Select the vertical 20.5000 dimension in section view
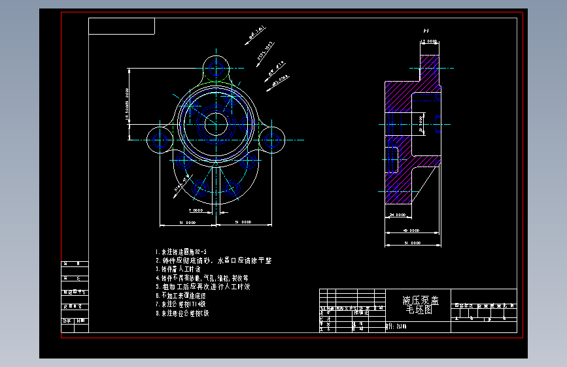This screenshot has width=567, height=367. (x=421, y=124)
